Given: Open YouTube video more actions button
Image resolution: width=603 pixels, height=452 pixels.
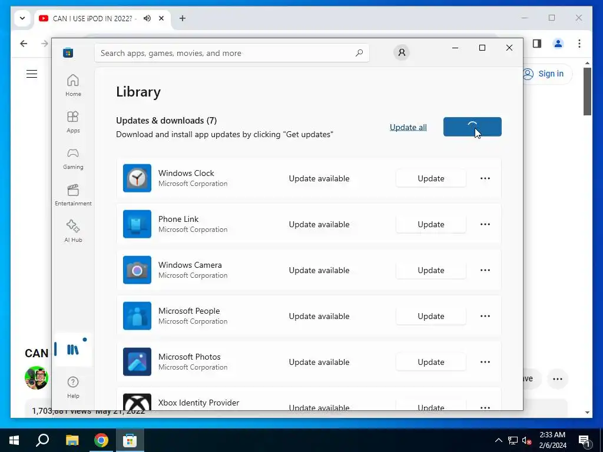Looking at the screenshot, I should (558, 379).
